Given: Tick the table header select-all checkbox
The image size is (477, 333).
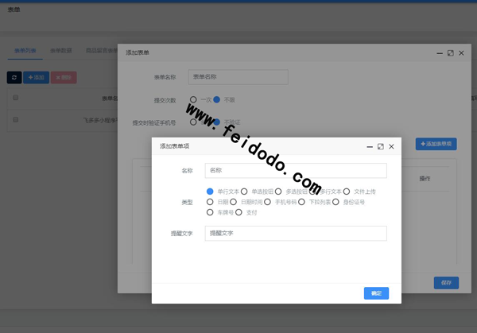Looking at the screenshot, I should pyautogui.click(x=16, y=98).
